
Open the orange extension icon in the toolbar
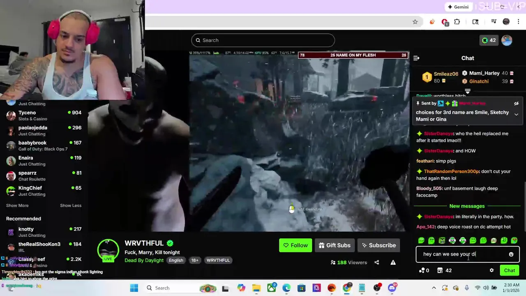432,22
